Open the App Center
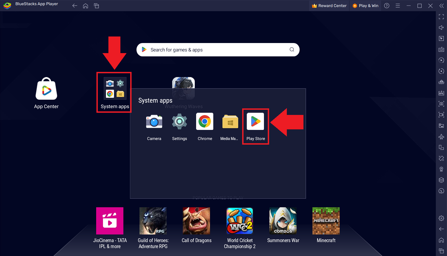The width and height of the screenshot is (447, 256). click(46, 89)
